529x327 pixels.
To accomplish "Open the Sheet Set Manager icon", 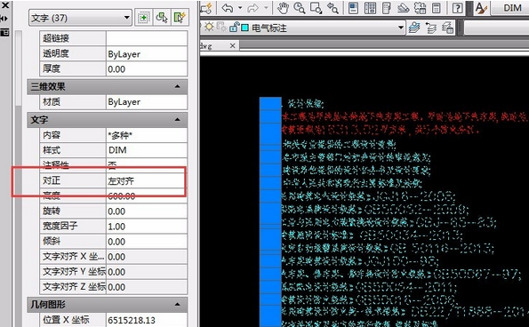I will pyautogui.click(x=403, y=8).
